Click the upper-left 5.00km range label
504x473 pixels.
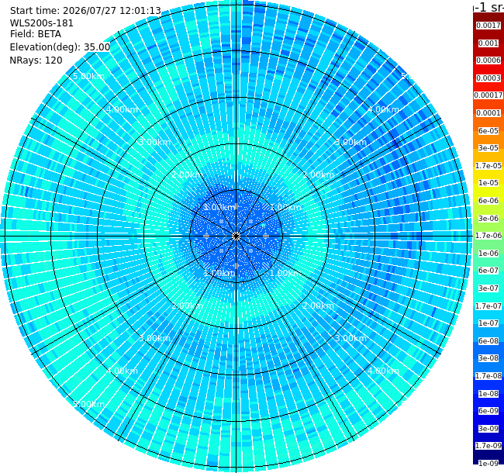(x=88, y=76)
